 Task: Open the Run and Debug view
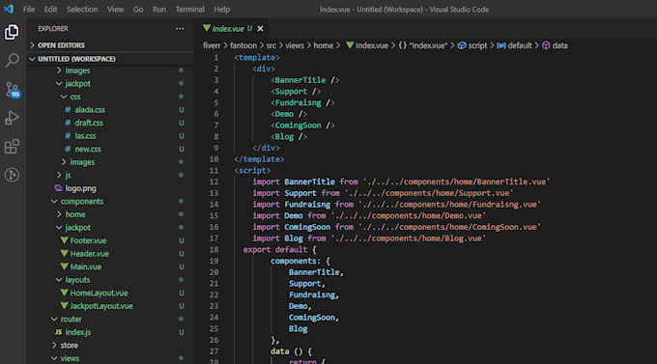[12, 118]
